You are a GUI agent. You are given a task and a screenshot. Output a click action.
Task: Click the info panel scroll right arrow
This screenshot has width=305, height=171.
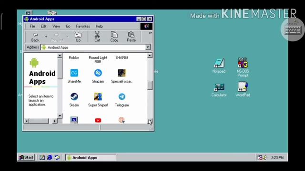point(55,121)
